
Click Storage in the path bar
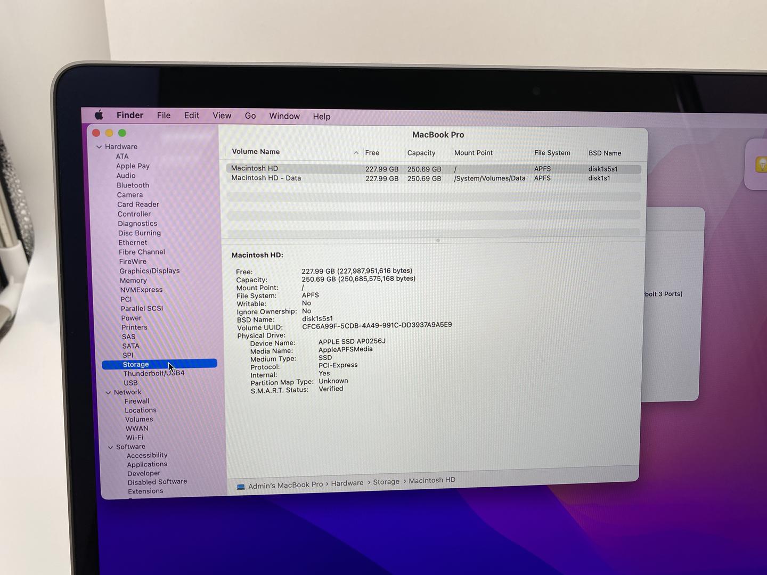(386, 482)
